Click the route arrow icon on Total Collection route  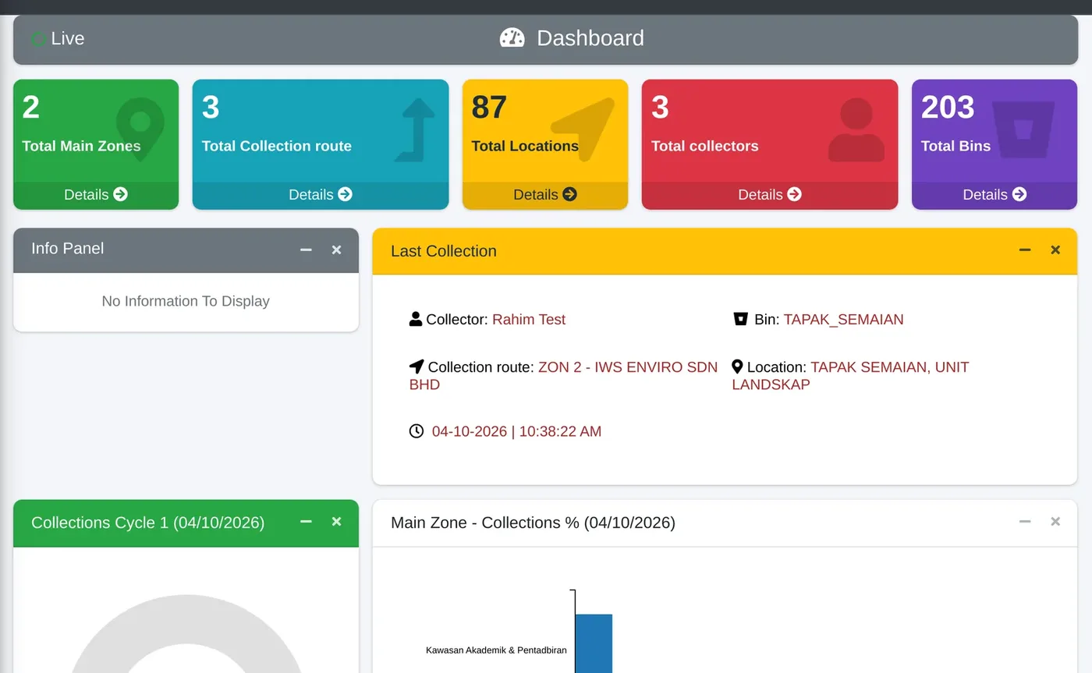[414, 129]
